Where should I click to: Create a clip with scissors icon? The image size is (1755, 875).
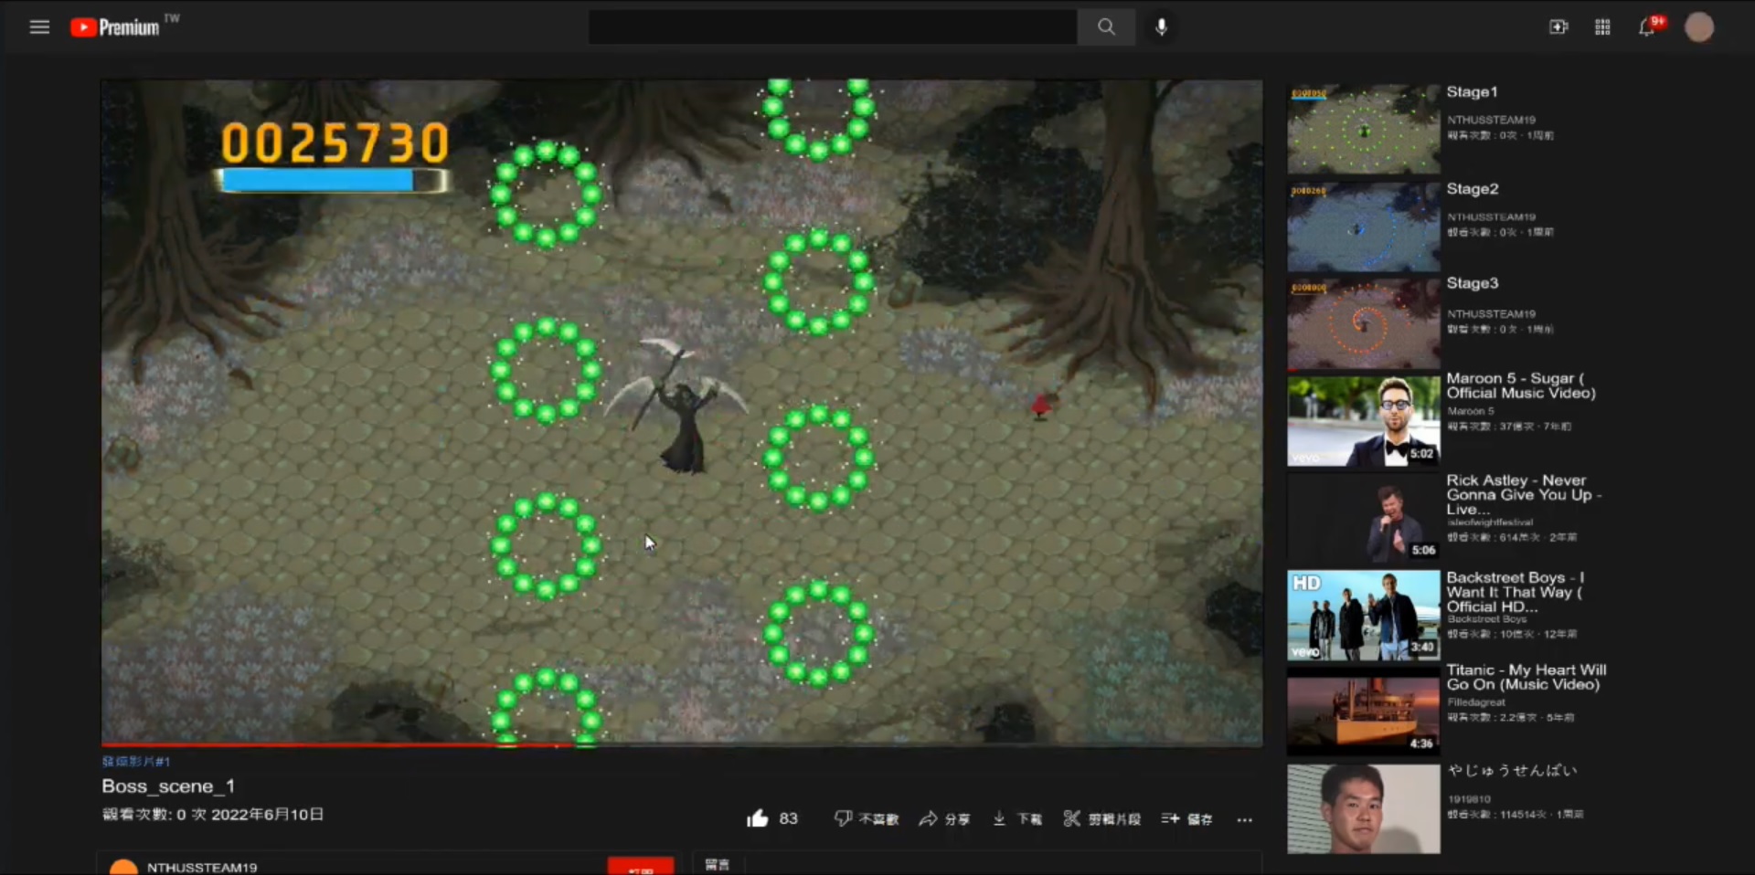[1101, 818]
